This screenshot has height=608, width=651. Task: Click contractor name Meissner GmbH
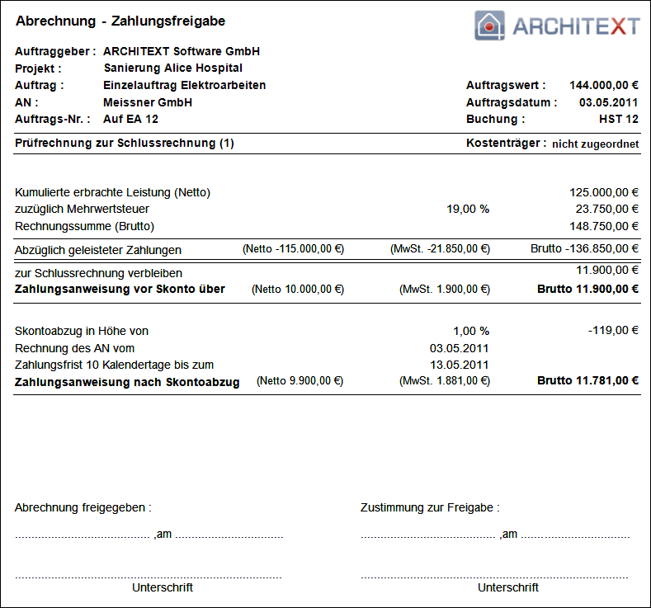(x=148, y=102)
